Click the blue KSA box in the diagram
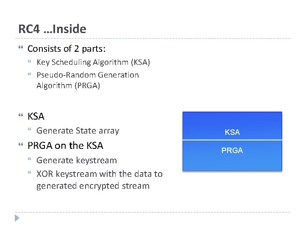Viewport: 305px width, 229px height. tap(232, 126)
